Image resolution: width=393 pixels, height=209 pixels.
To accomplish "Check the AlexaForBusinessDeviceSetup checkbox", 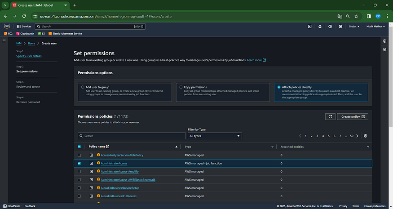I will 79,188.
